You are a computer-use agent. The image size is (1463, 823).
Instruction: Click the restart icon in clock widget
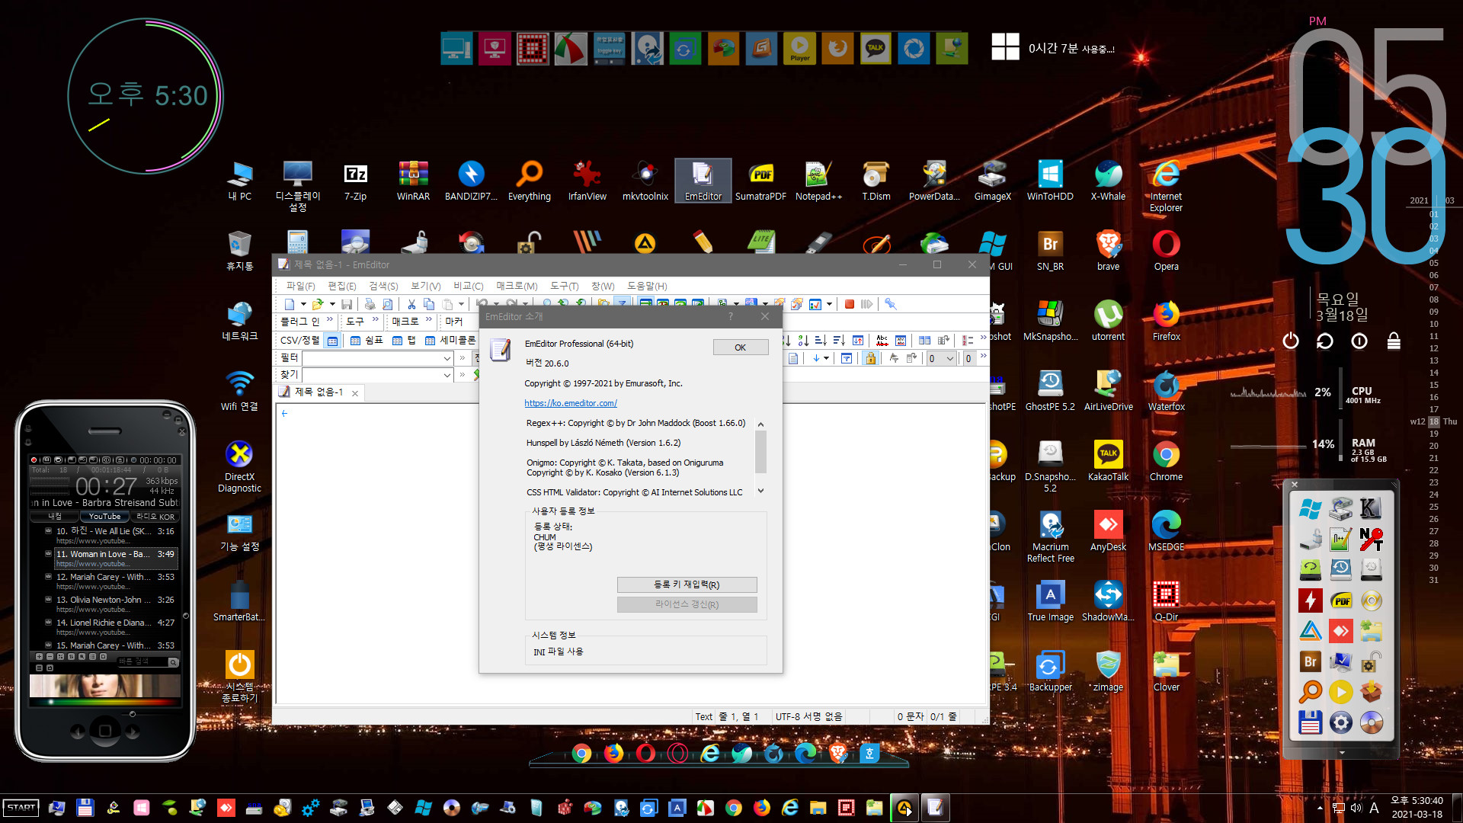pyautogui.click(x=1324, y=341)
